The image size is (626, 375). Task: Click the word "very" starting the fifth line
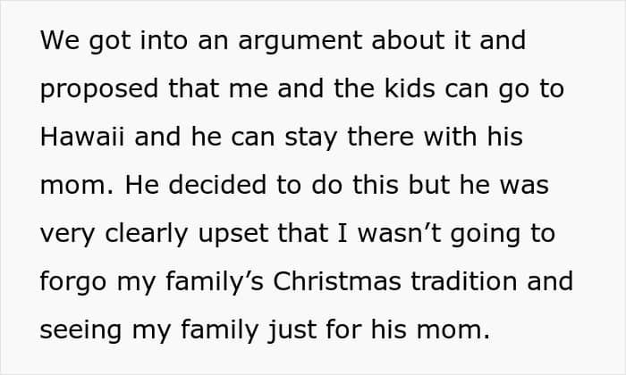pyautogui.click(x=67, y=235)
